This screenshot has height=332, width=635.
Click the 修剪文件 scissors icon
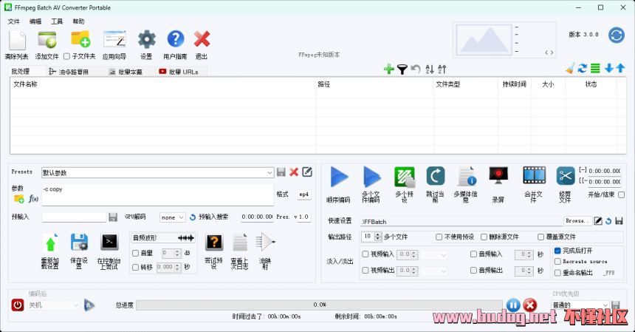(566, 176)
